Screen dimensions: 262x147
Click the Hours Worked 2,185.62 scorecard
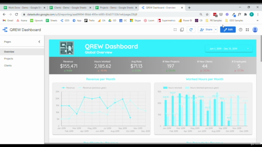click(103, 66)
